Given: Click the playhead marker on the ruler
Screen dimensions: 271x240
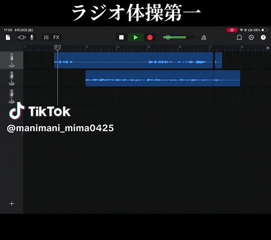Looking at the screenshot, I should point(57,48).
